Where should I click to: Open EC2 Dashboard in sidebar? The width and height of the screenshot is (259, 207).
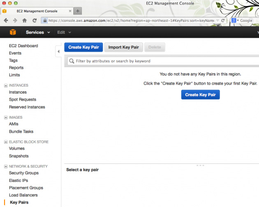pyautogui.click(x=23, y=46)
